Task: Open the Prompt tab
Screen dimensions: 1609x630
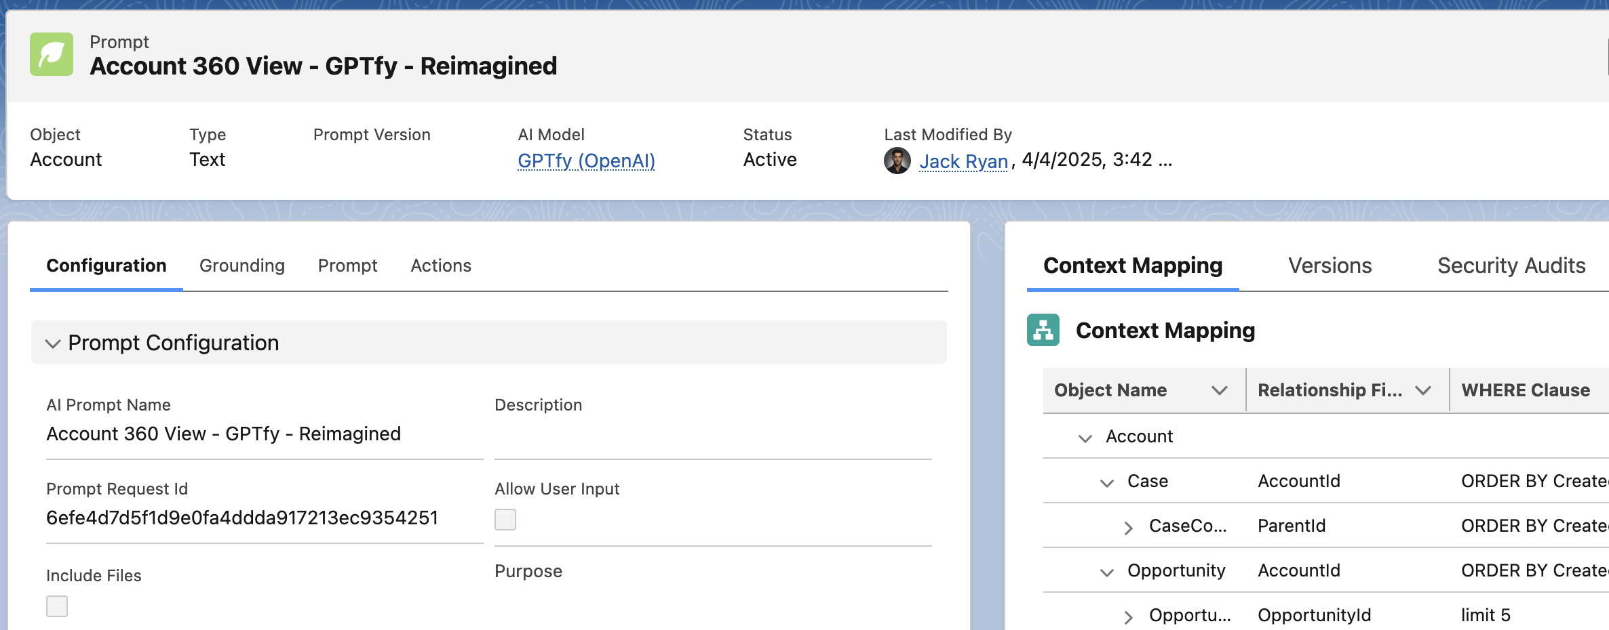Action: tap(347, 266)
